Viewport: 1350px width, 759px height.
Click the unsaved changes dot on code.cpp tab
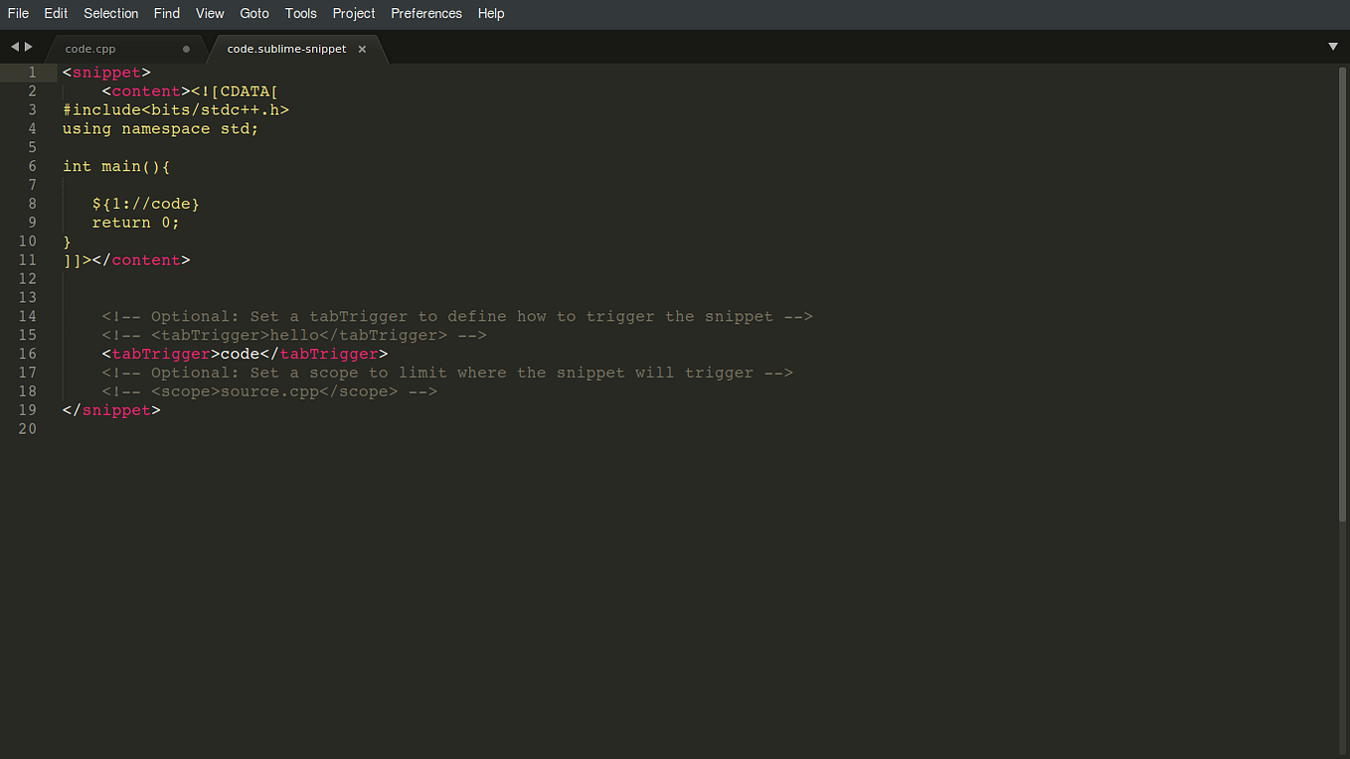click(185, 48)
